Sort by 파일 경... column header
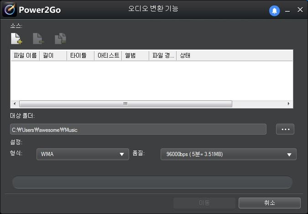 point(163,55)
